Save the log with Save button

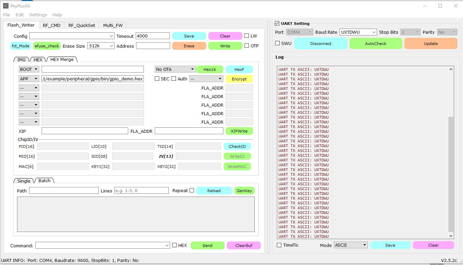click(x=390, y=245)
